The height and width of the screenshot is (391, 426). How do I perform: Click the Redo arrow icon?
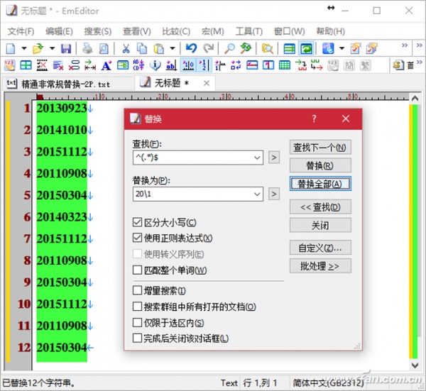click(209, 48)
